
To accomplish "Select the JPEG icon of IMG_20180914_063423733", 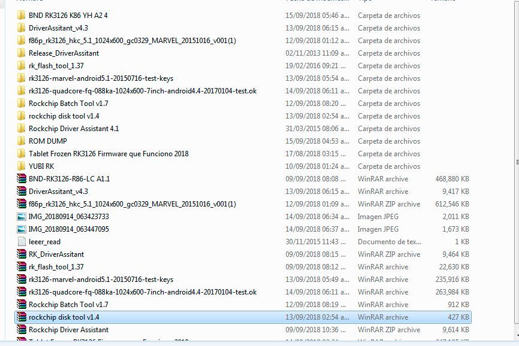I will (22, 217).
